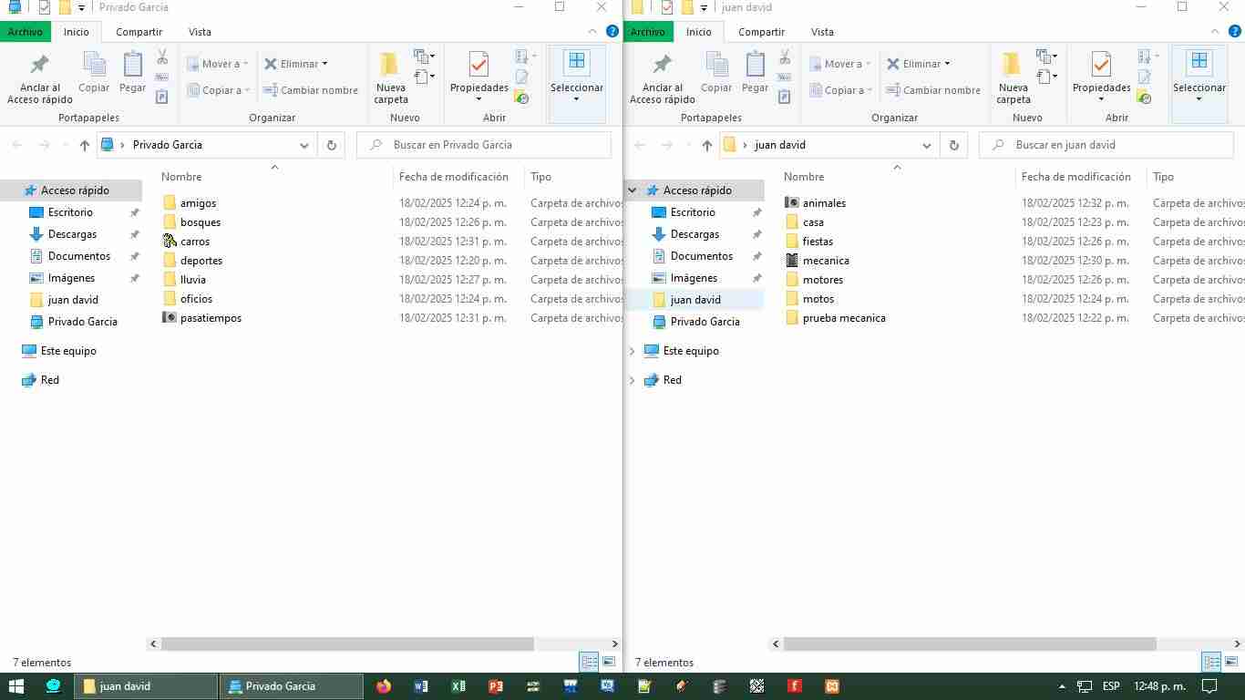Click Cambiar nombre in Privado Garcia ribbon
The height and width of the screenshot is (700, 1245).
point(311,90)
